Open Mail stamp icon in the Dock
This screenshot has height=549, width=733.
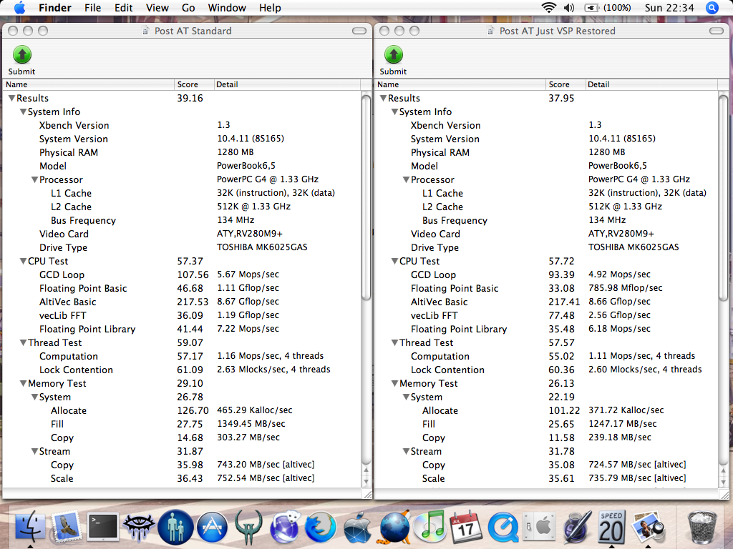click(67, 527)
